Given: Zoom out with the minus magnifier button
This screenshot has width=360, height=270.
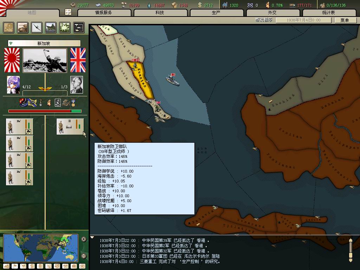Looking at the screenshot, I should pyautogui.click(x=84, y=256).
